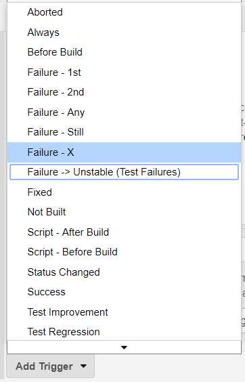Select Failure - 1st trigger

point(125,72)
